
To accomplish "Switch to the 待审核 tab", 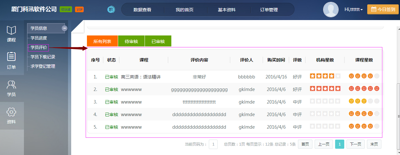I will pos(131,41).
